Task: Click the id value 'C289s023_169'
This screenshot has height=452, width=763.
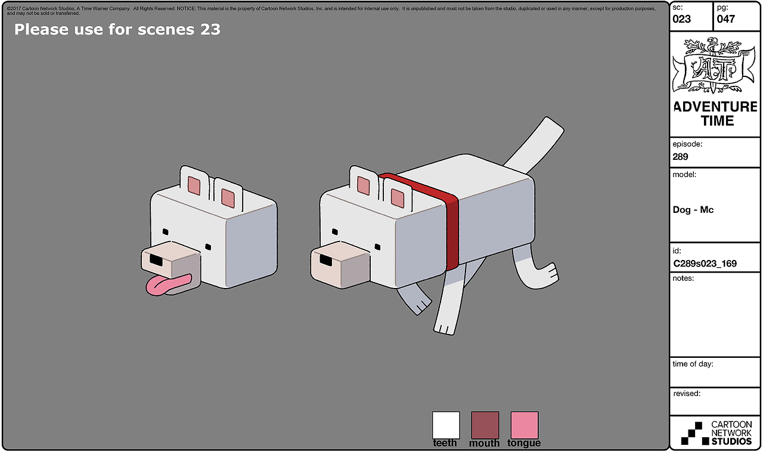Action: [705, 264]
